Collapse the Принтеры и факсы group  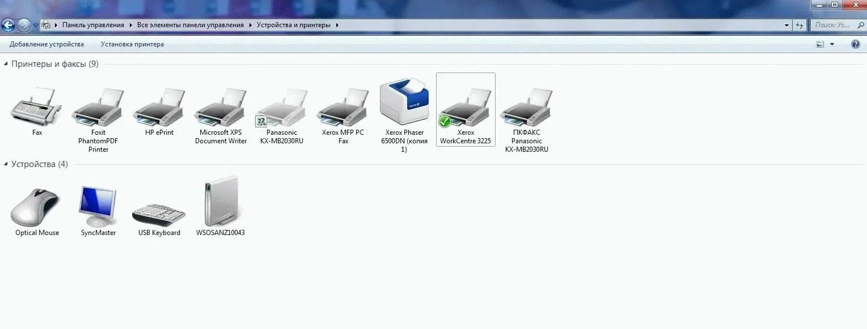(x=6, y=64)
